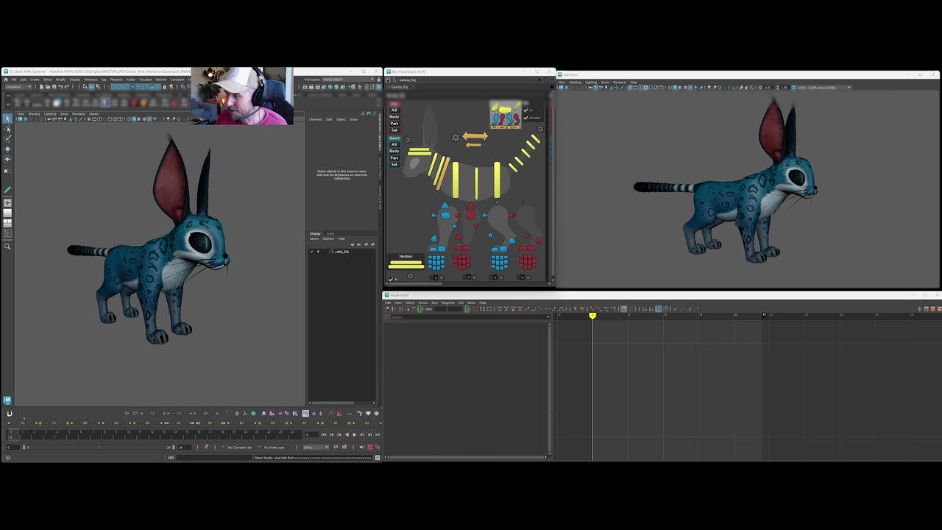Click the Part button under Reset

394,158
